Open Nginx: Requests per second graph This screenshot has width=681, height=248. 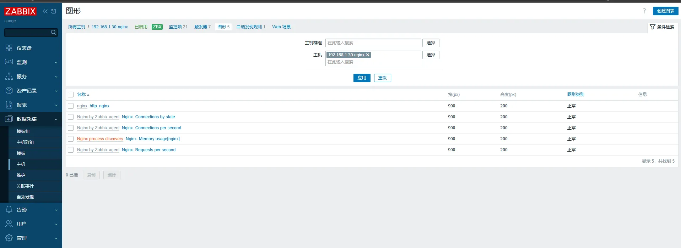(148, 150)
